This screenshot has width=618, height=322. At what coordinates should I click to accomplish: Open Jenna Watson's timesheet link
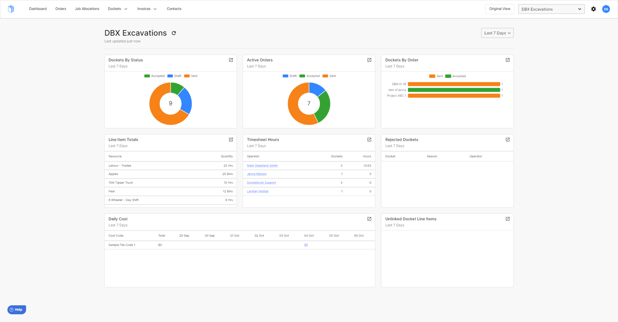256,174
